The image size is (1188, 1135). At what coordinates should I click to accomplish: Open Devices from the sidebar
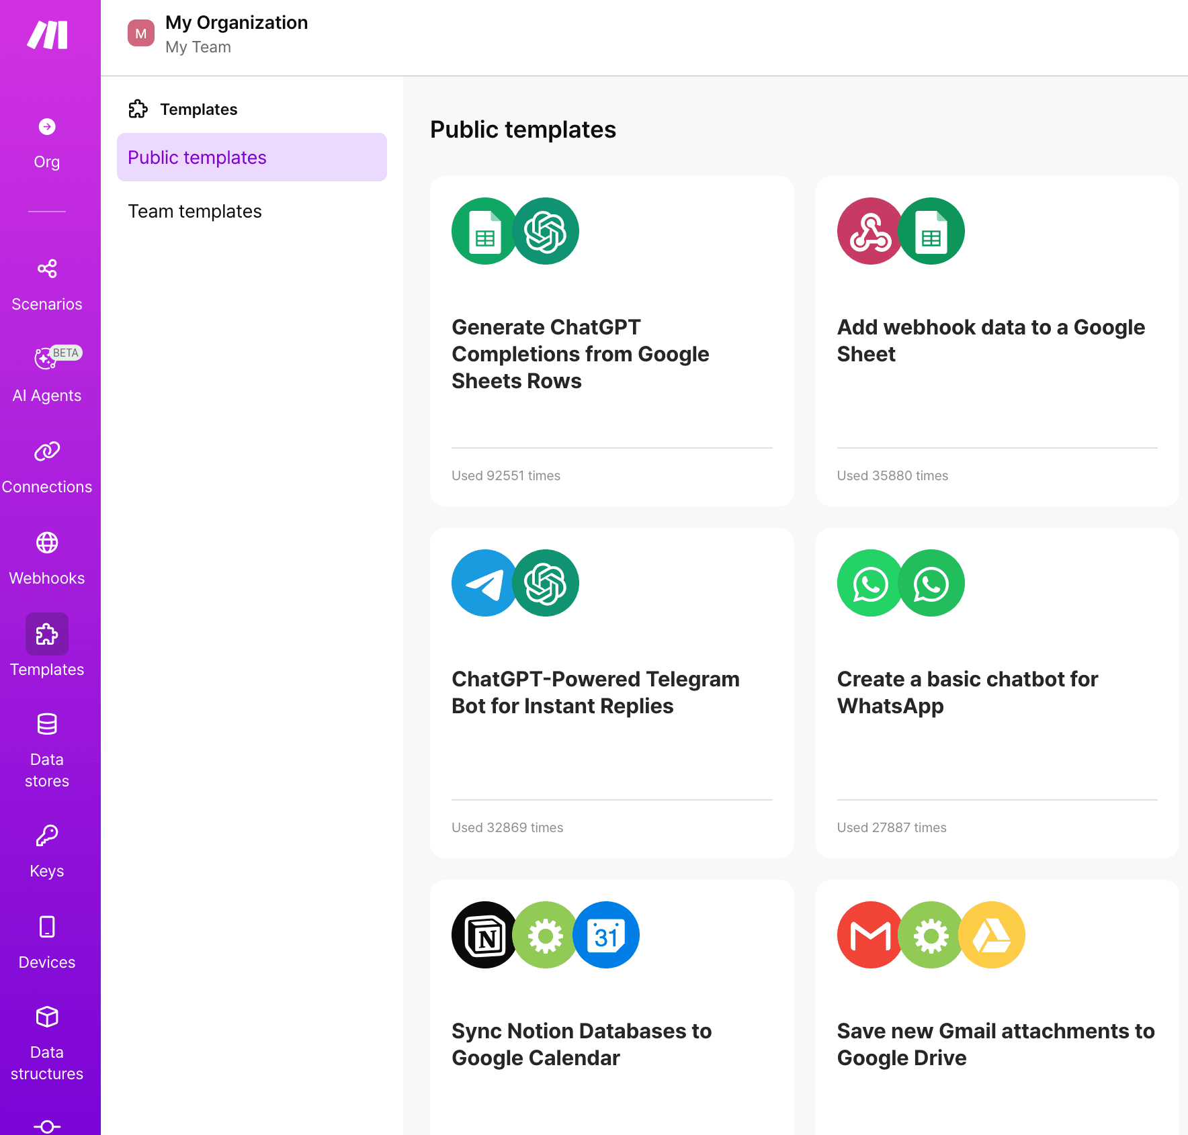point(47,942)
